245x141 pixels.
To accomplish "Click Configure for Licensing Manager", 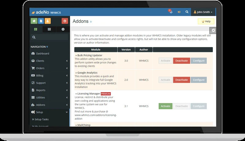I will point(198,106).
